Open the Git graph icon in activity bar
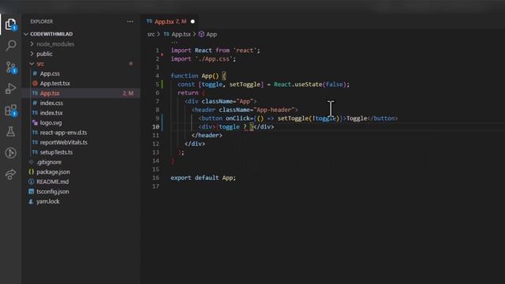505x284 pixels. click(10, 152)
